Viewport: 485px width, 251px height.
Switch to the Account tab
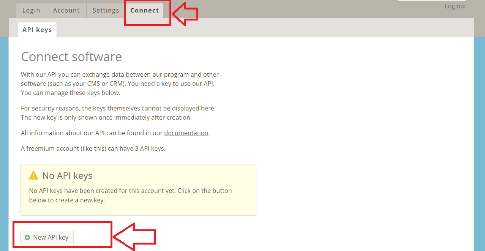coord(66,11)
